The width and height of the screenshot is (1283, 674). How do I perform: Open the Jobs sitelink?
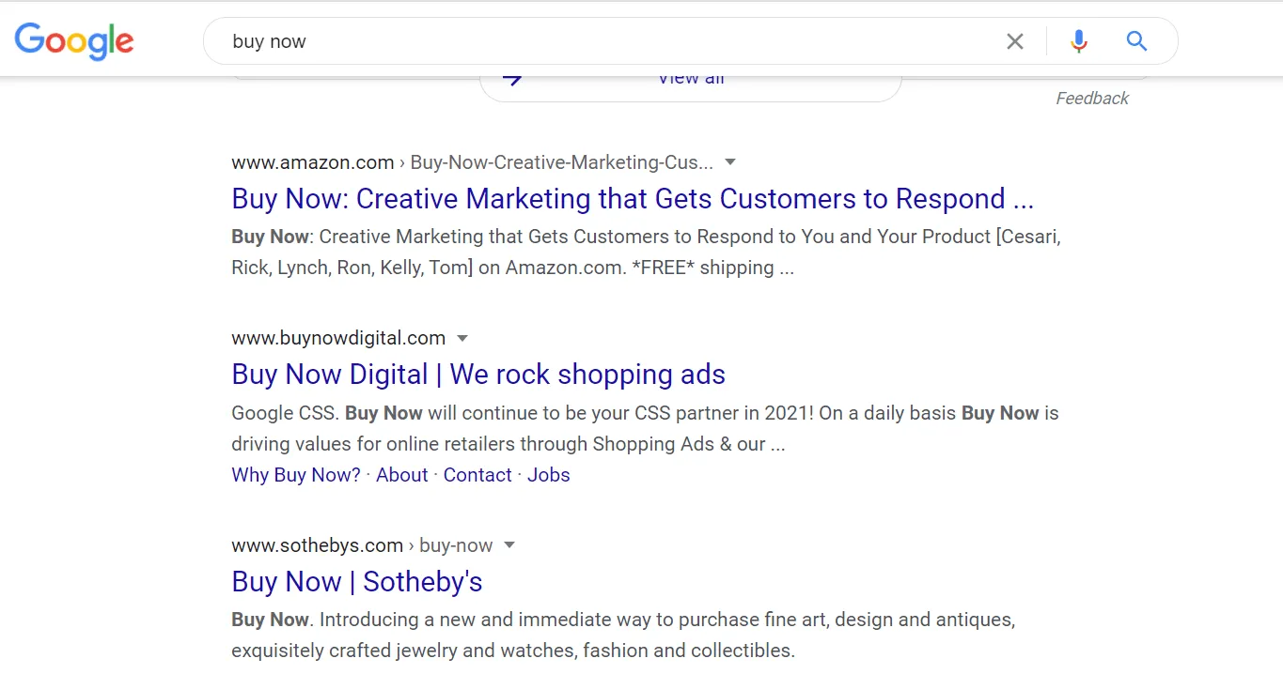click(x=548, y=475)
